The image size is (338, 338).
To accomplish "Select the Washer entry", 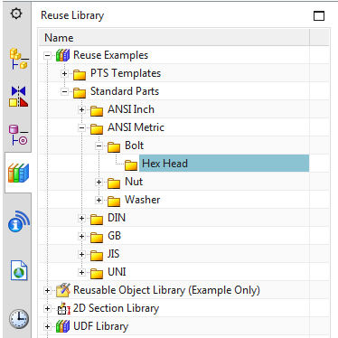I will (143, 200).
